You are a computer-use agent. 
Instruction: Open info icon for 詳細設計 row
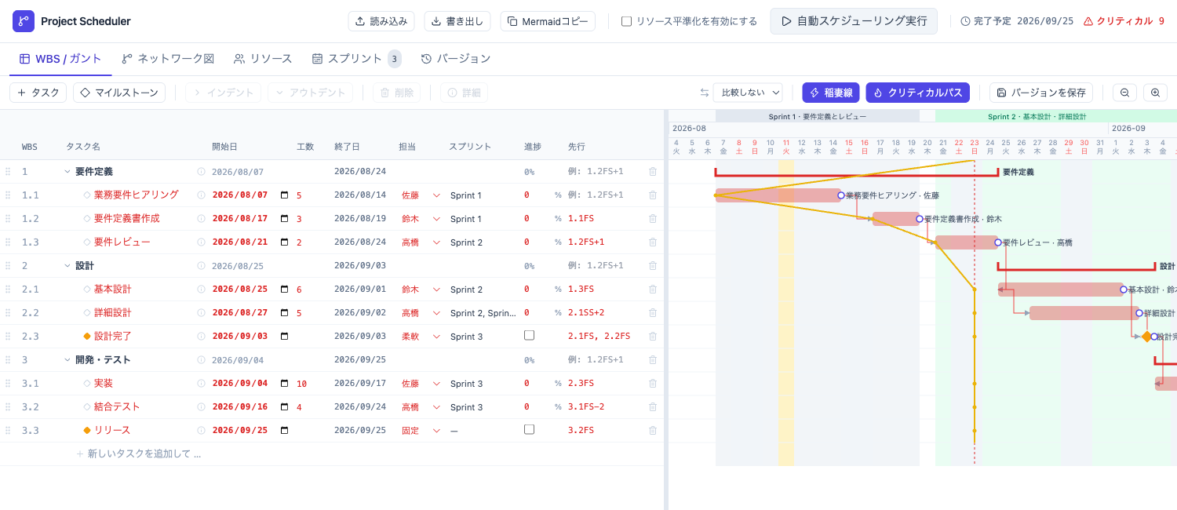pos(201,312)
